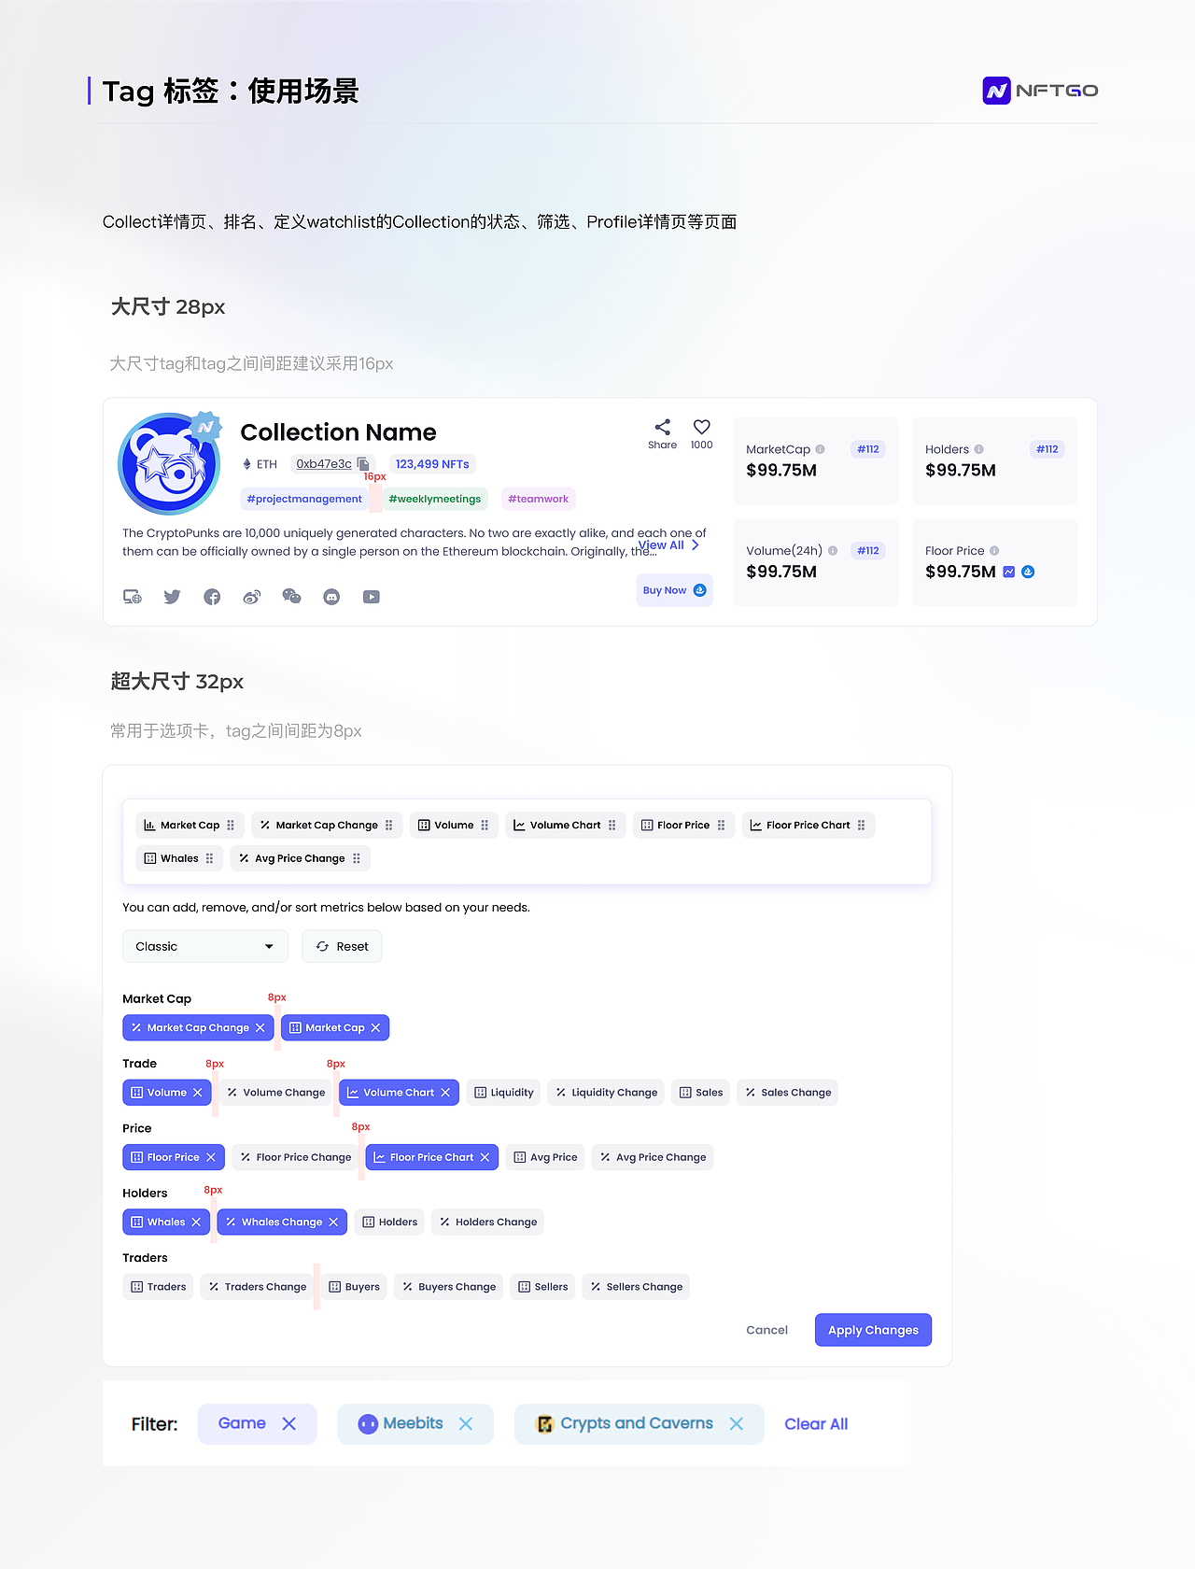Open the website globe icon
This screenshot has width=1195, height=1569.
click(x=133, y=597)
